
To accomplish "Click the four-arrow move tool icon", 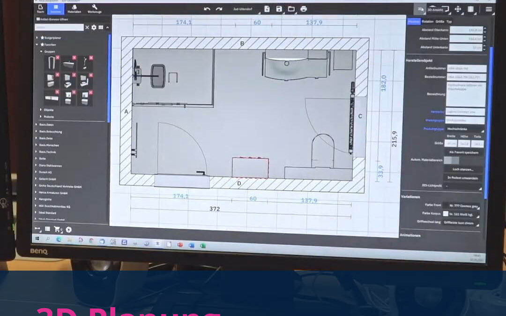I will (x=458, y=9).
